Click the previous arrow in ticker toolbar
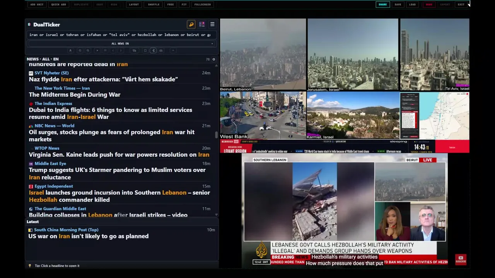Viewport: 495px width, 278px height. (113, 51)
